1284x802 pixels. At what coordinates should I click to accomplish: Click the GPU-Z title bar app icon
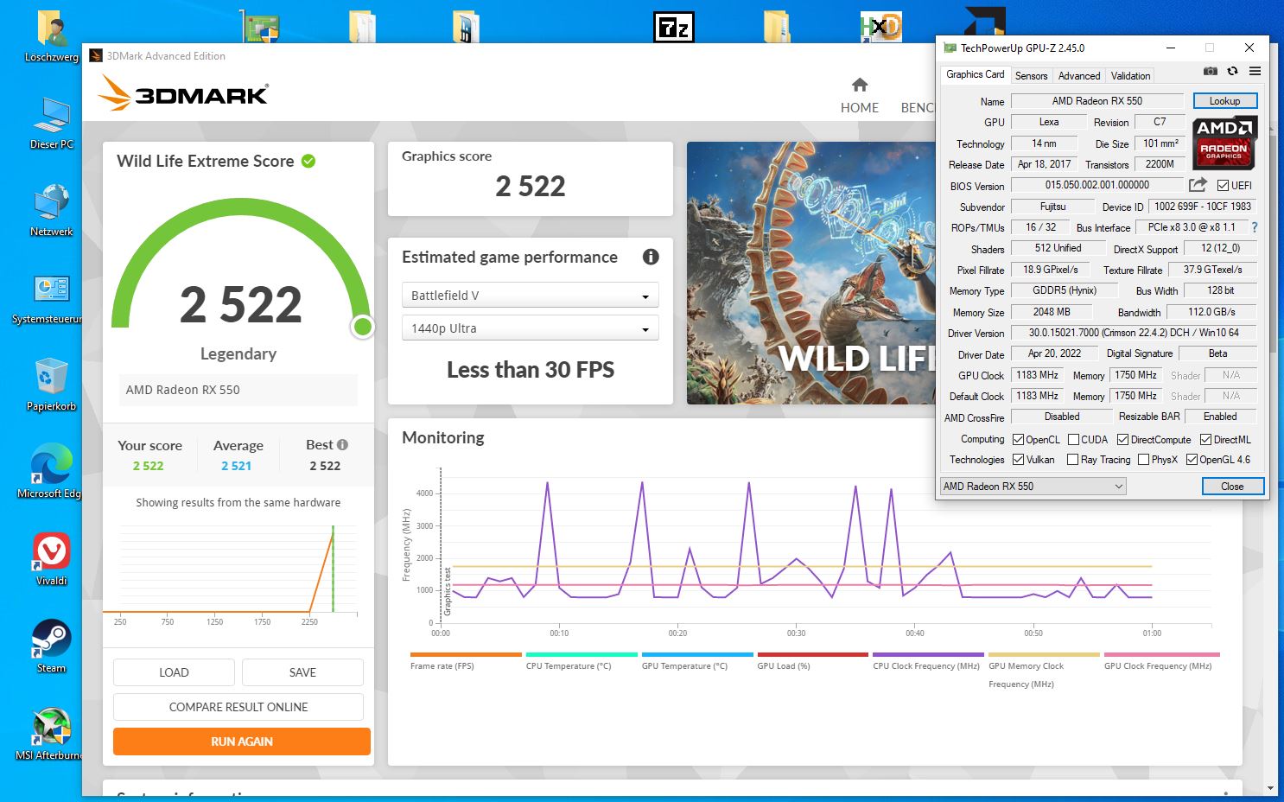[x=950, y=48]
